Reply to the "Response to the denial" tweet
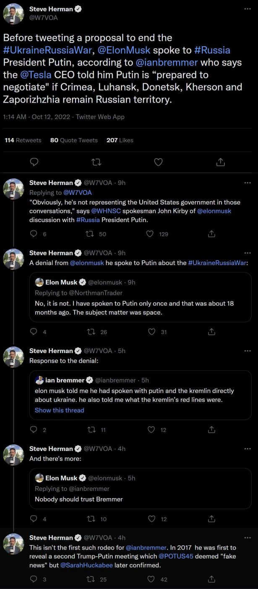Image resolution: width=258 pixels, height=589 pixels. [34, 430]
